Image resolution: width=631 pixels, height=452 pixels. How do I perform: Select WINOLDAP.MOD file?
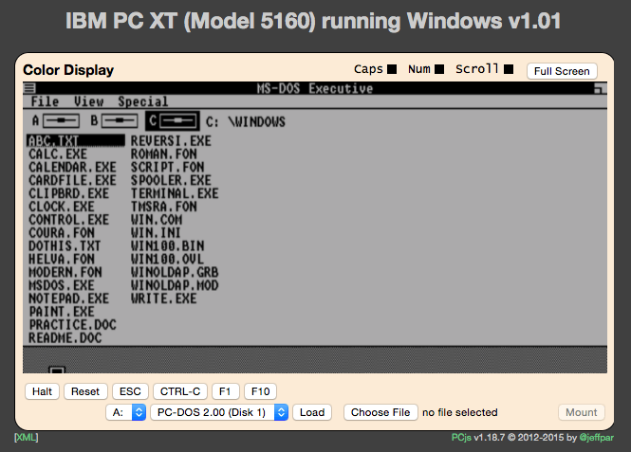click(x=175, y=285)
